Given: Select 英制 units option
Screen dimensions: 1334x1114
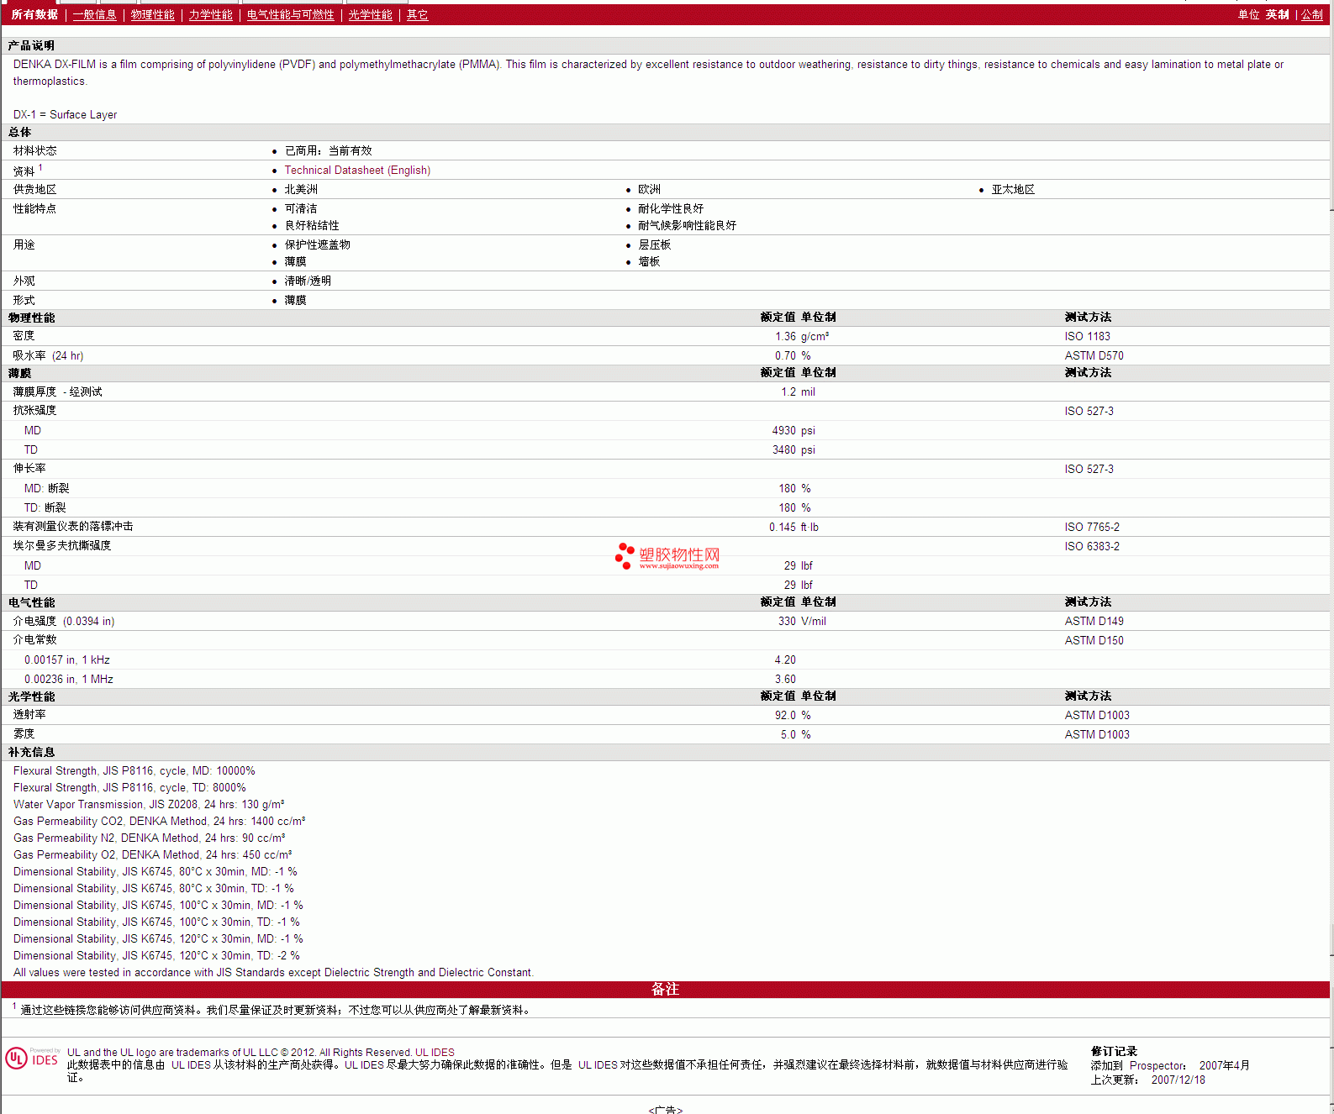Looking at the screenshot, I should [x=1277, y=15].
